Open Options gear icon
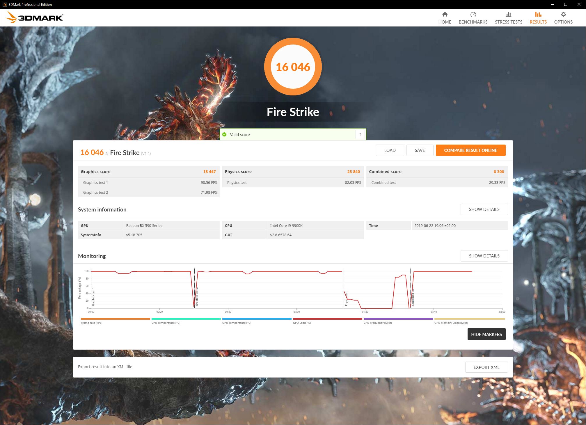586x425 pixels. click(563, 14)
